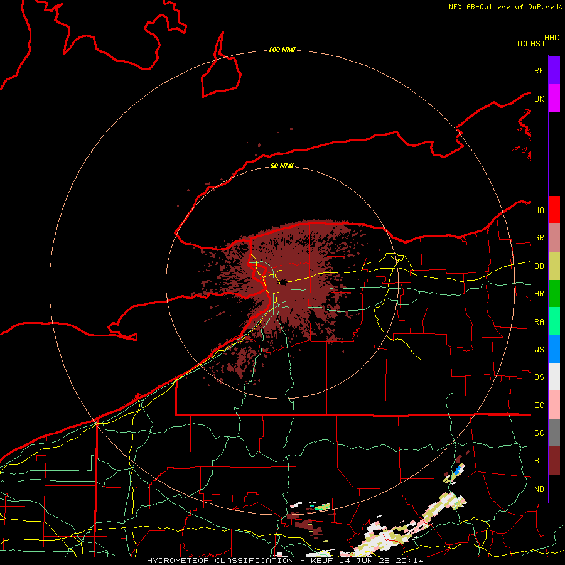The image size is (565, 565).
Task: Click the 14 JUN 25 date text
Action: coord(365,561)
